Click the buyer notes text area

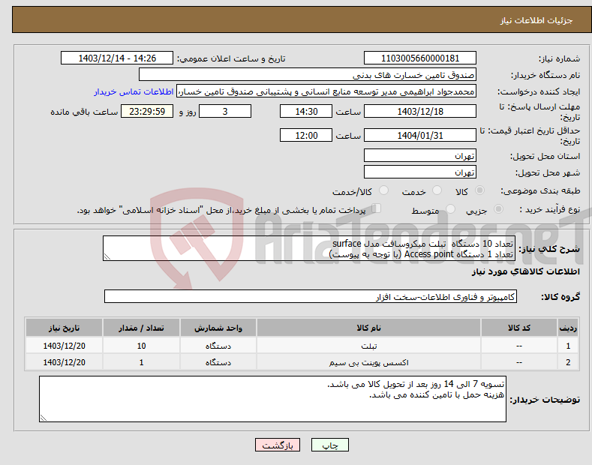tap(272, 399)
